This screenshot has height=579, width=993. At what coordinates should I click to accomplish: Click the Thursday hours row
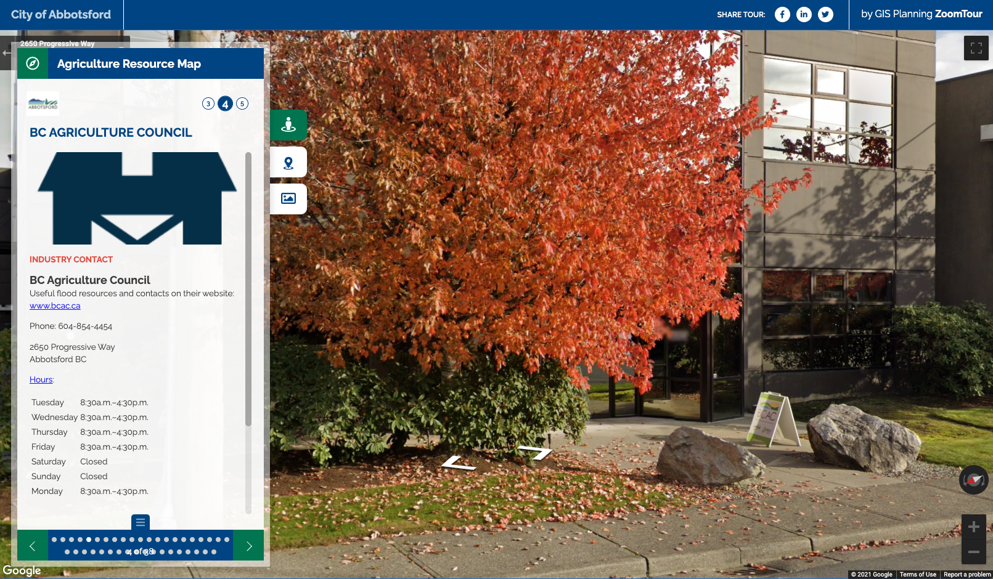pyautogui.click(x=90, y=432)
